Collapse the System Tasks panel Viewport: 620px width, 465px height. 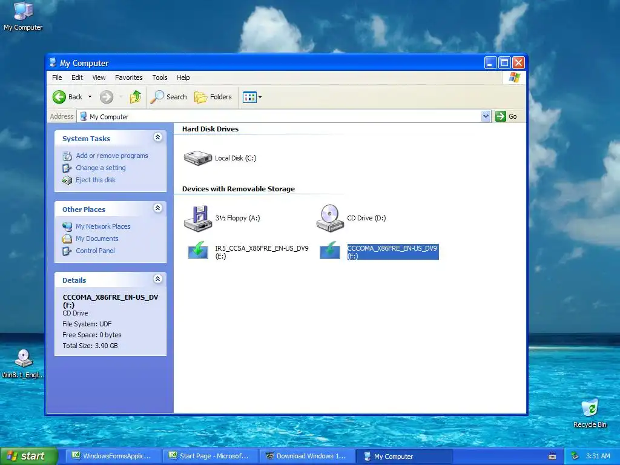click(158, 137)
